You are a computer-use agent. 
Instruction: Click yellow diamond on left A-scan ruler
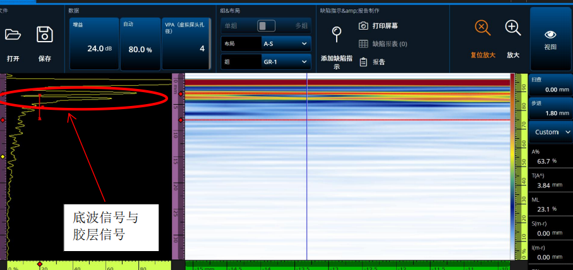tap(3, 156)
